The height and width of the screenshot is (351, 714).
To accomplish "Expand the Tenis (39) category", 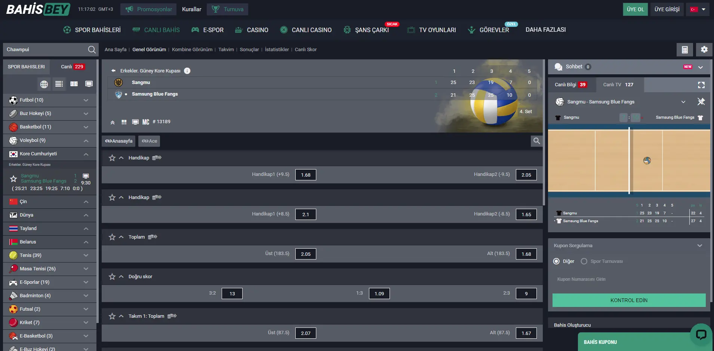I will [50, 255].
